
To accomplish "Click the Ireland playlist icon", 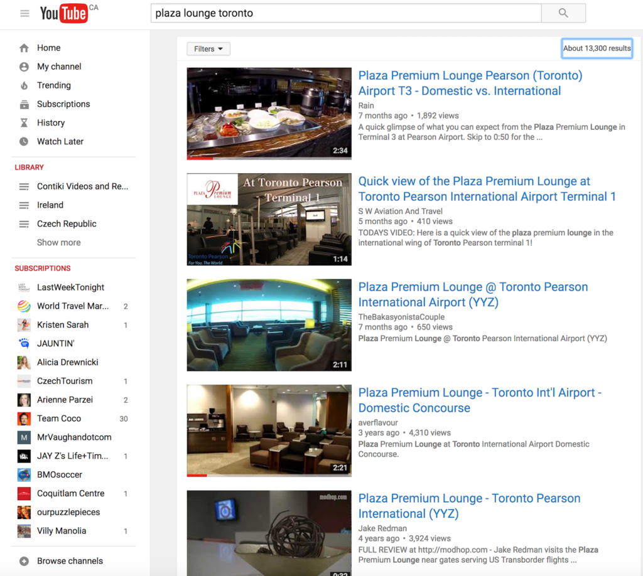I will pyautogui.click(x=24, y=205).
